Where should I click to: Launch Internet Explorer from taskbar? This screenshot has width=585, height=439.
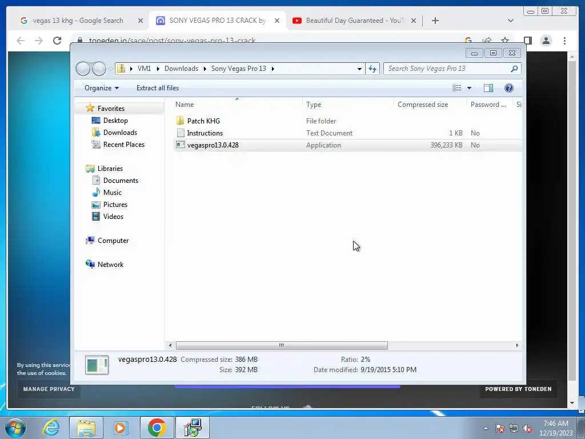(51, 428)
